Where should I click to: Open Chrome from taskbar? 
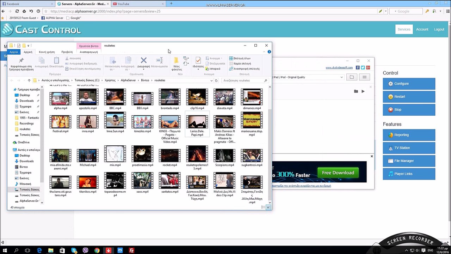[x=97, y=250]
